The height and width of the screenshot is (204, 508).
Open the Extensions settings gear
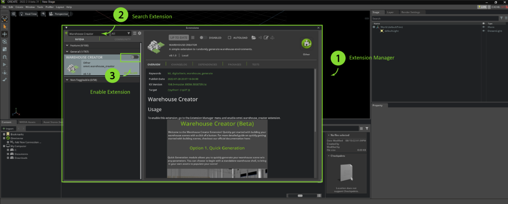point(140,33)
